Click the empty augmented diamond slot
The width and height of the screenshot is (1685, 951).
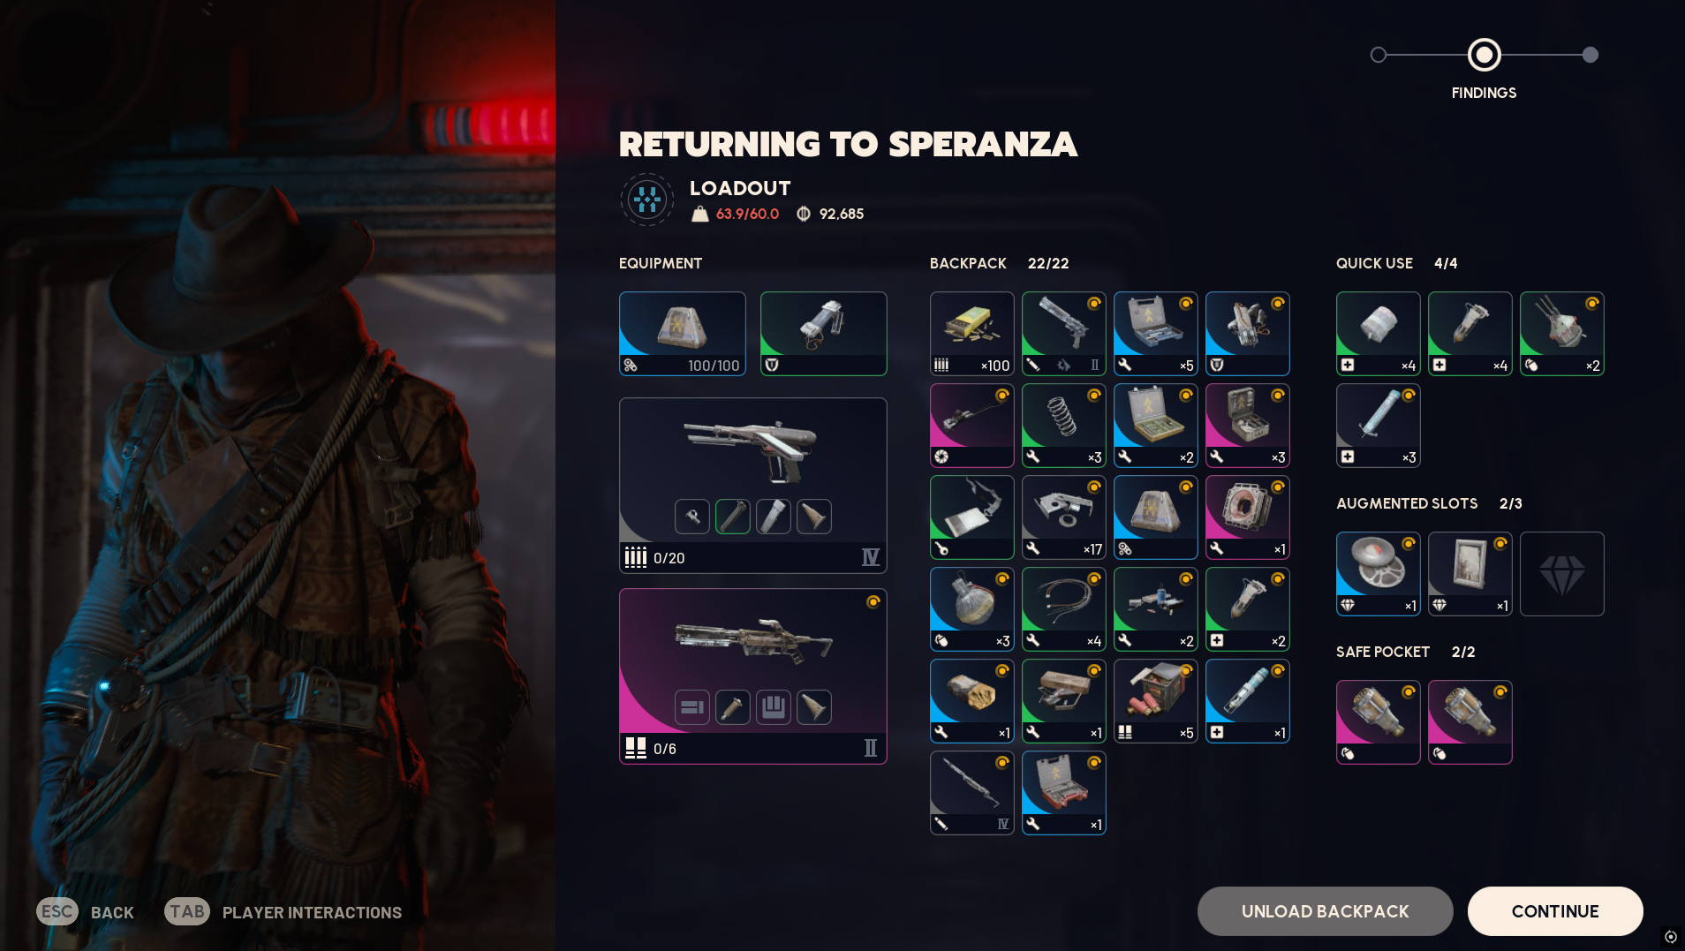coord(1561,574)
